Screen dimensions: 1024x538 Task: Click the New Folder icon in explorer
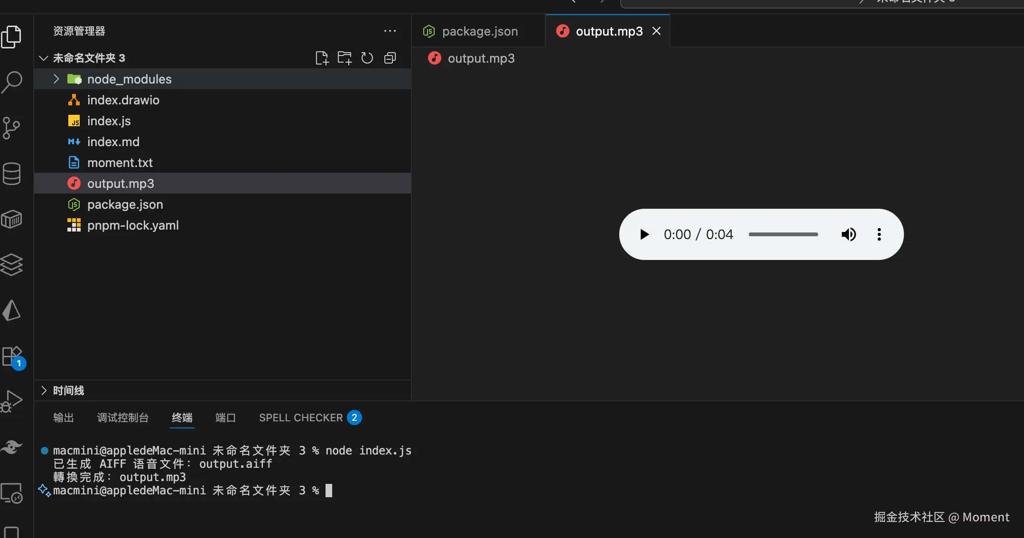coord(344,58)
